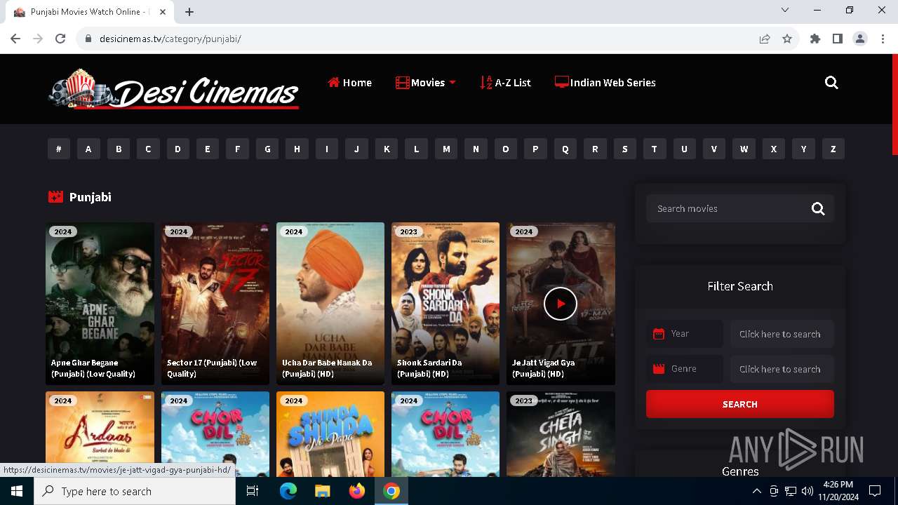The height and width of the screenshot is (505, 898).
Task: Reload the page
Action: click(x=60, y=39)
